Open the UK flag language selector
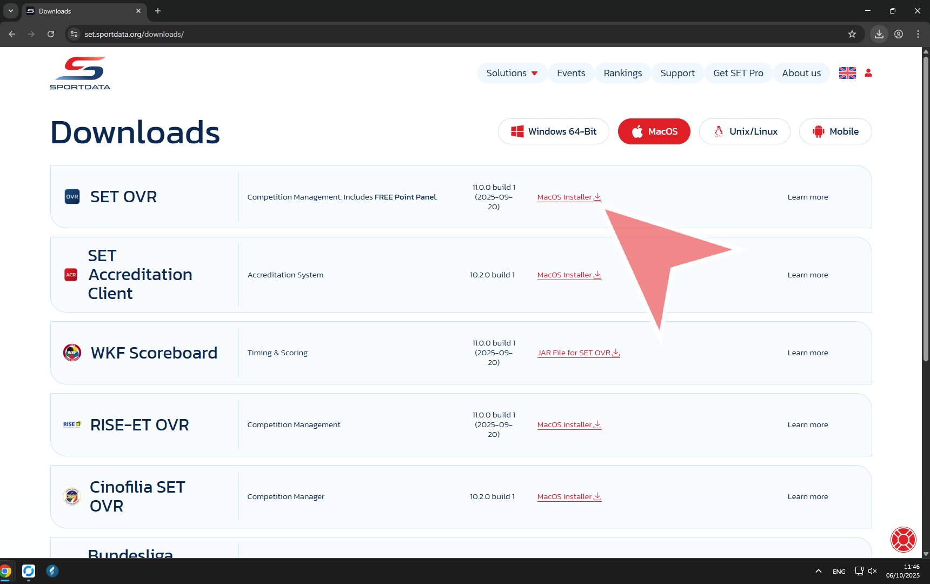 847,73
